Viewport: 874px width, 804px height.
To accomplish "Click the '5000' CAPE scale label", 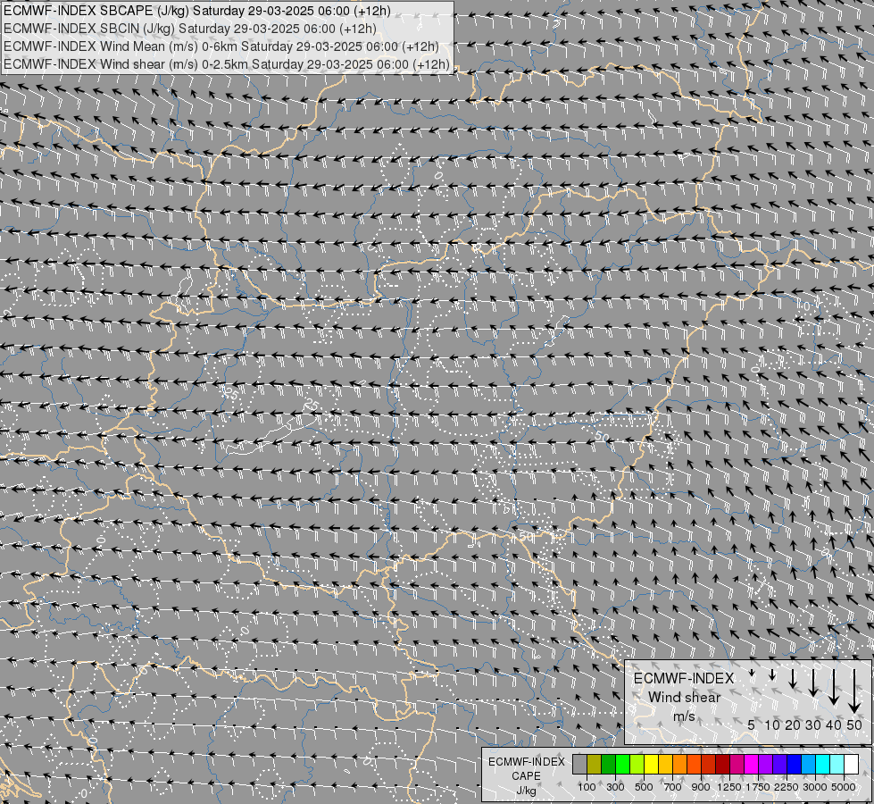I will coord(844,787).
